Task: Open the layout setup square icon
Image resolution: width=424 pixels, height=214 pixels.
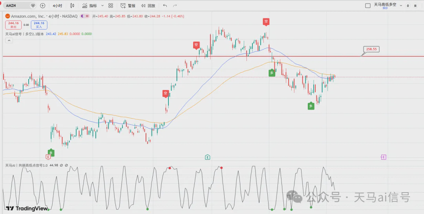Action: (368, 5)
